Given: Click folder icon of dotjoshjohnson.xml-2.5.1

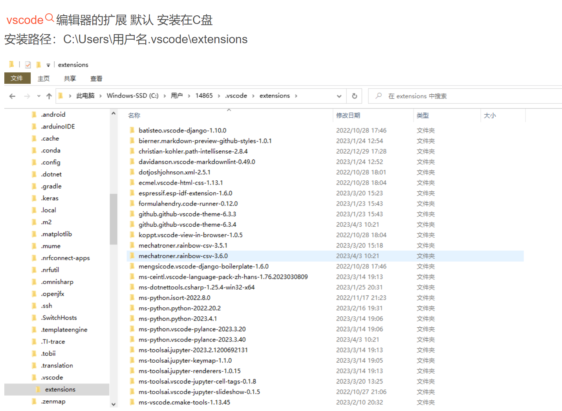Looking at the screenshot, I should [x=132, y=172].
